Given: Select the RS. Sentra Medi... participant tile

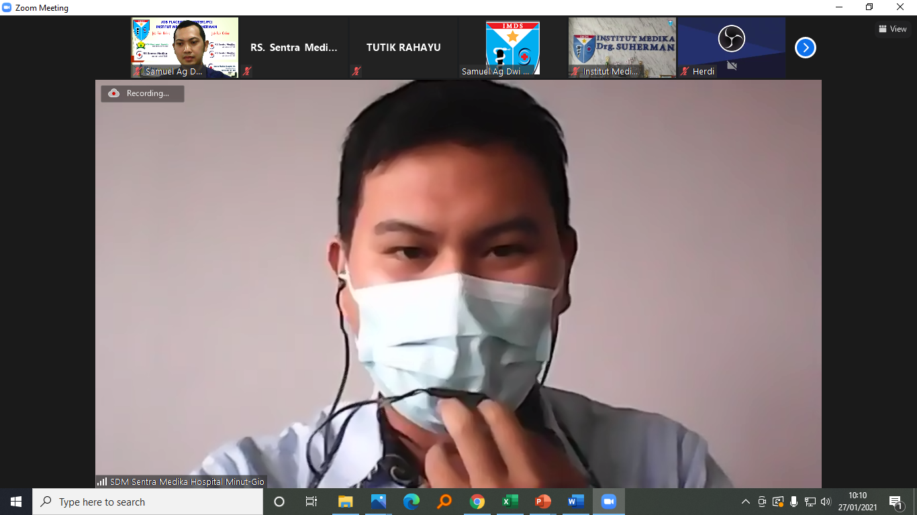Looking at the screenshot, I should coord(294,48).
